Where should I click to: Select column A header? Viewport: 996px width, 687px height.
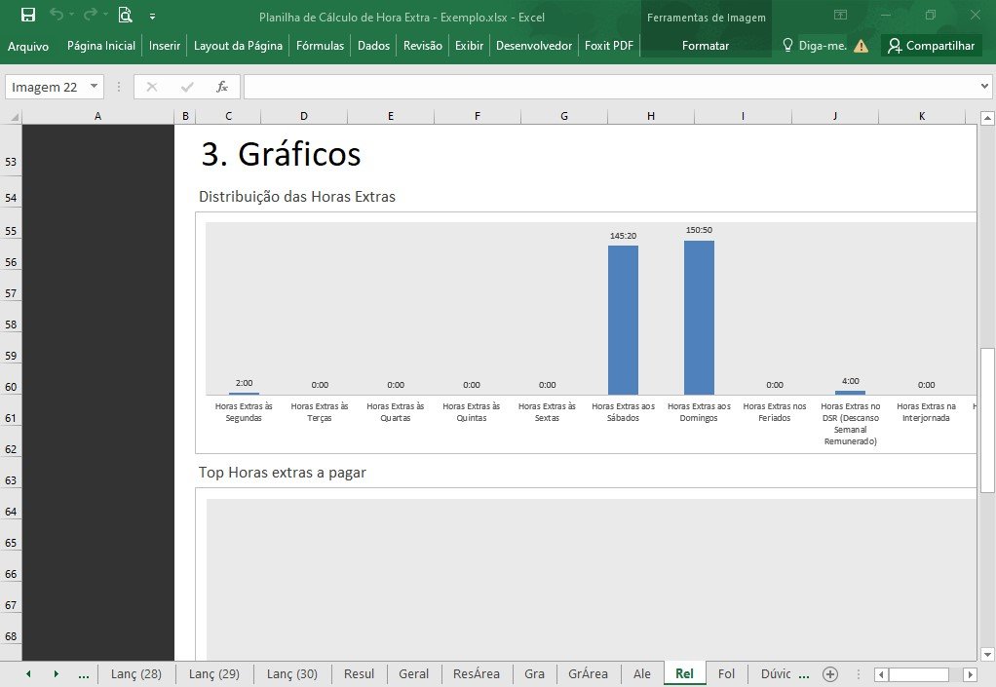(x=97, y=116)
